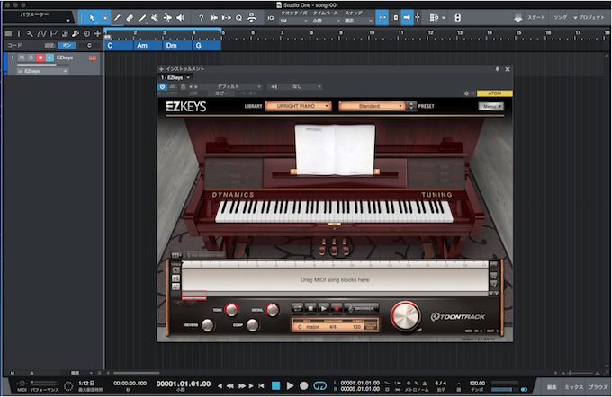The image size is (612, 397).
Task: Toggle the chord follow オン button
Action: tap(67, 45)
